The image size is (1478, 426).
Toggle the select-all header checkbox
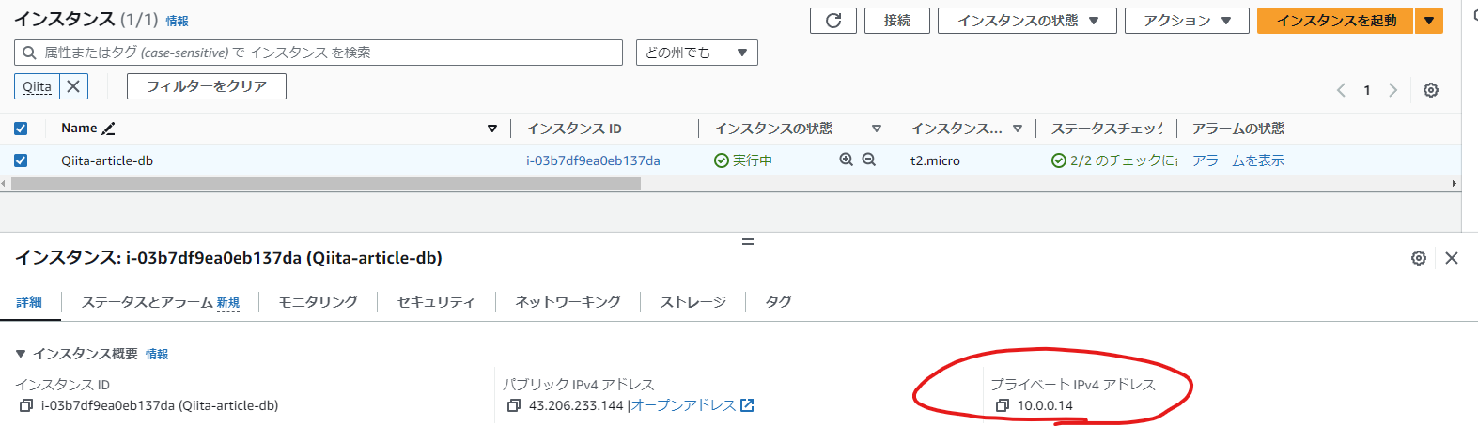point(21,129)
